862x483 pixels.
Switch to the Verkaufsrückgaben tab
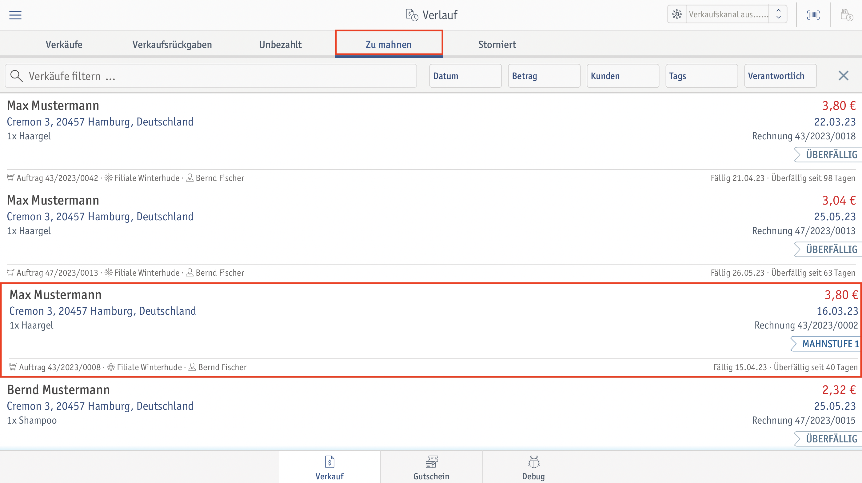click(172, 45)
